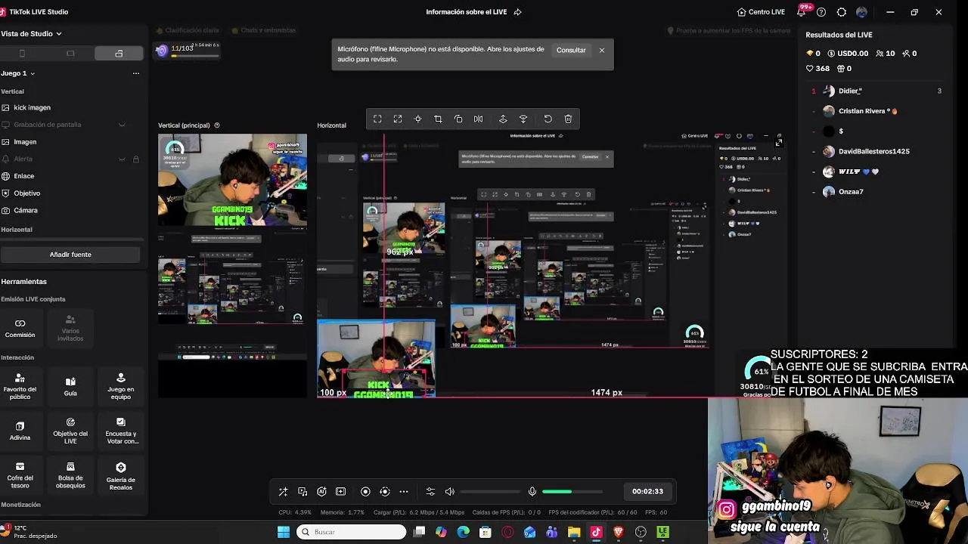The width and height of the screenshot is (968, 544).
Task: Open Windows Start menu
Action: pos(283,532)
